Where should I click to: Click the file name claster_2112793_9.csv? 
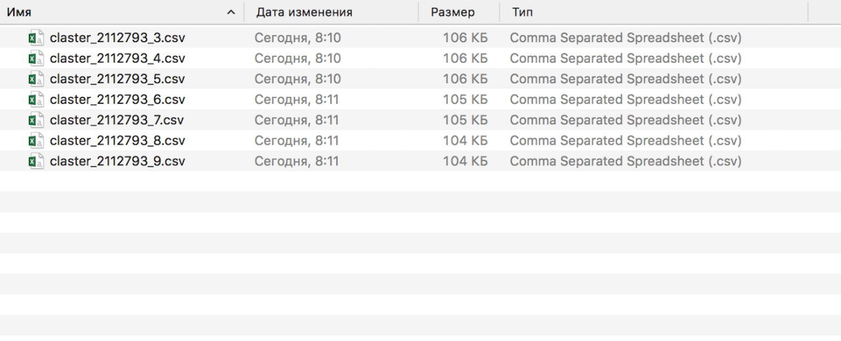(x=117, y=161)
